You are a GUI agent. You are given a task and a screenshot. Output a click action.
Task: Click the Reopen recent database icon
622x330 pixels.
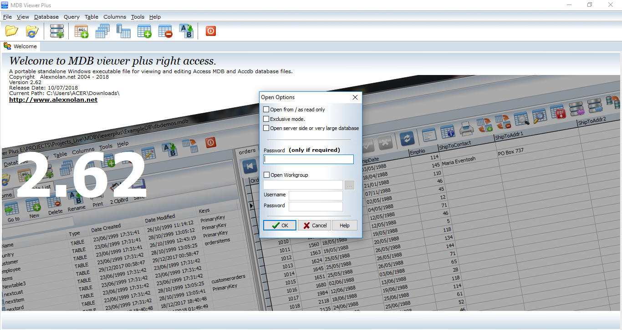[x=32, y=31]
